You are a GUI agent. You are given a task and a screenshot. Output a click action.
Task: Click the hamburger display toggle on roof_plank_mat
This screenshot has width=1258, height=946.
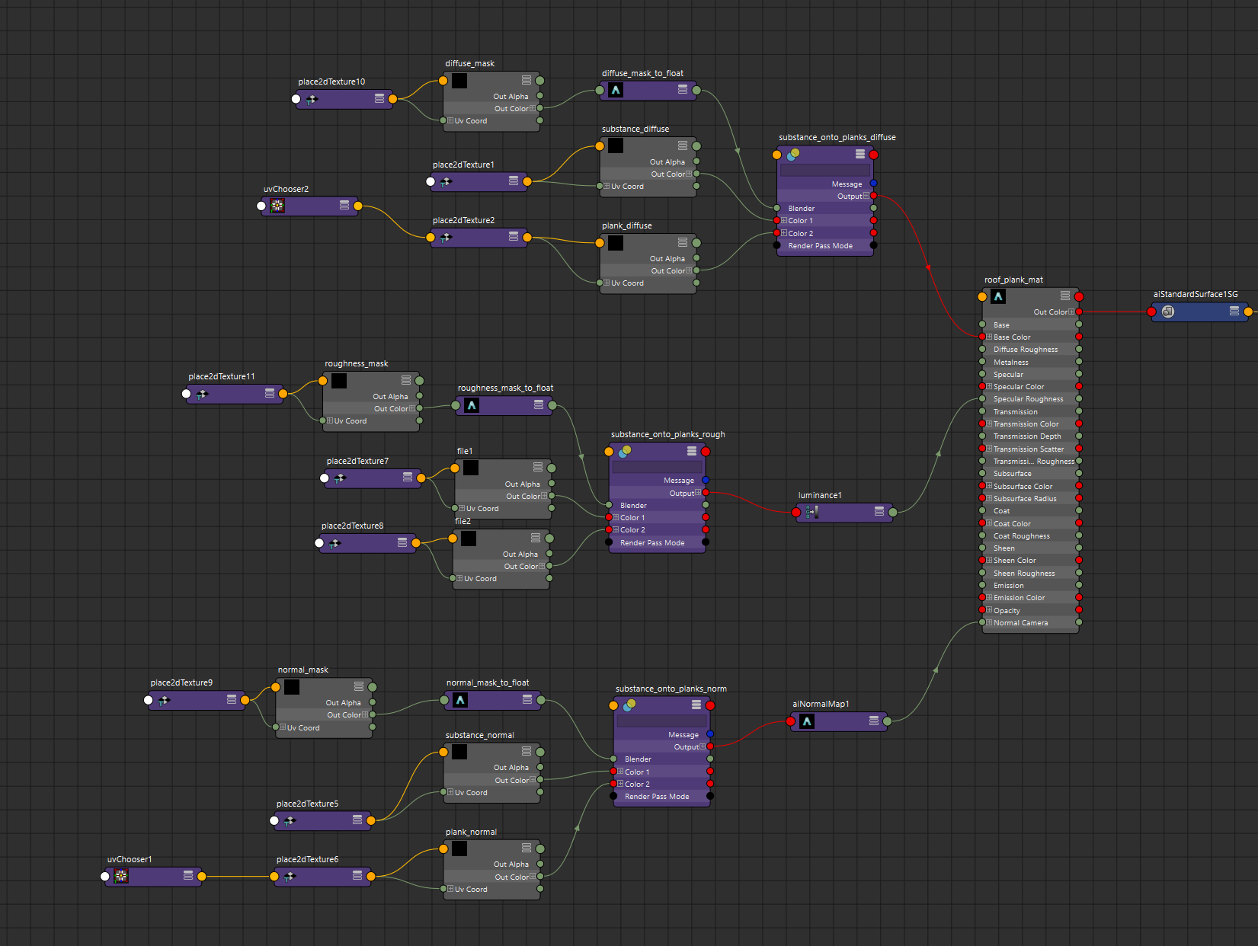1066,297
